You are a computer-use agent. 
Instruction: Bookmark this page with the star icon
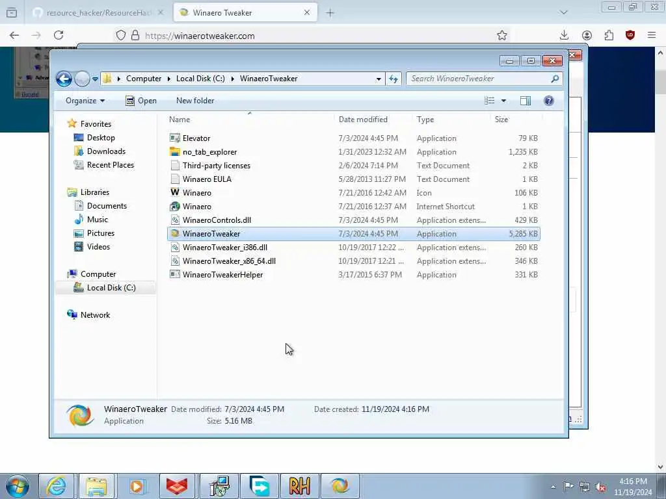501,36
